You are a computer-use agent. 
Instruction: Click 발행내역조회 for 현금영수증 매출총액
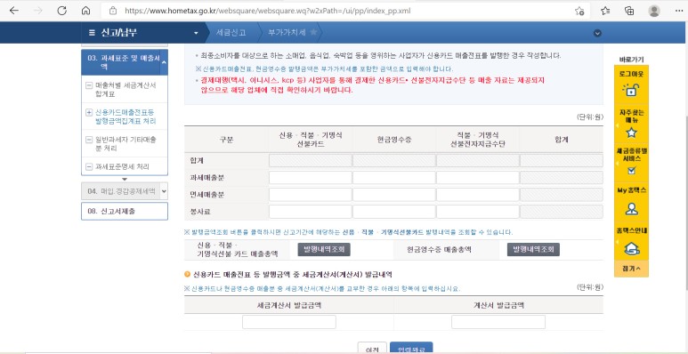click(533, 250)
